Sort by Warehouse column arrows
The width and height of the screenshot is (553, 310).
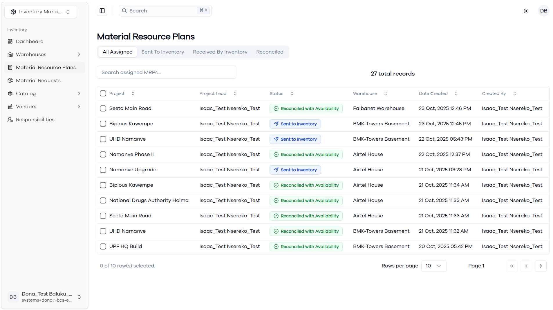(386, 93)
